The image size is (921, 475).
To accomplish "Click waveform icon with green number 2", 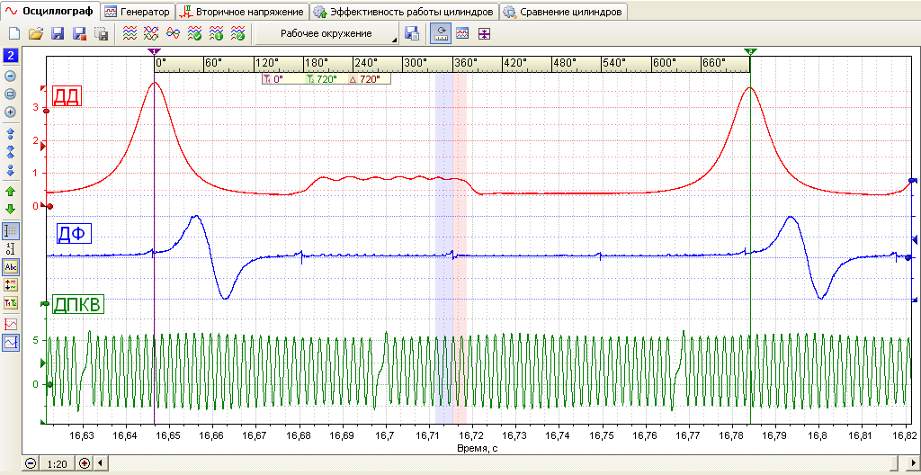I will pyautogui.click(x=237, y=33).
